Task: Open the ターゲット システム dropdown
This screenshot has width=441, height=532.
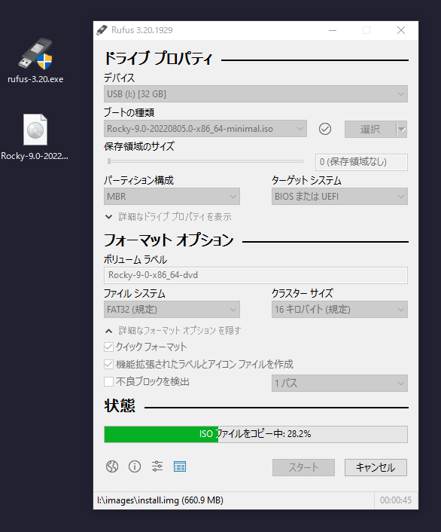Action: point(339,197)
